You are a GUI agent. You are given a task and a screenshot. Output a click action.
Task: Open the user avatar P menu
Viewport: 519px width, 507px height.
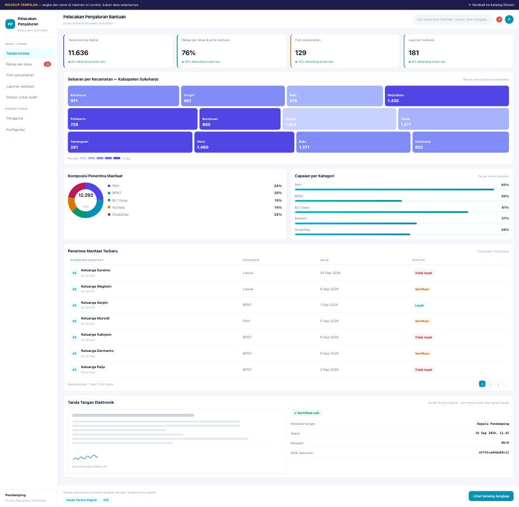tap(509, 19)
